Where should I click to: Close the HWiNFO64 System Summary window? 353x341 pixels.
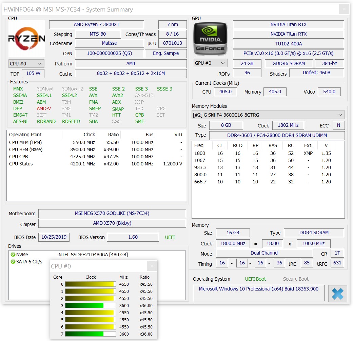pos(344,9)
